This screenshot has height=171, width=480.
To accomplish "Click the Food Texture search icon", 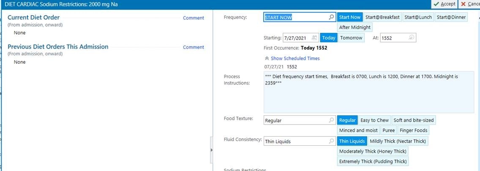I will (x=331, y=120).
